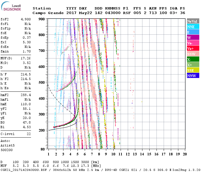The width and height of the screenshot is (201, 172).
Task: Click the D table value 3000
Action: pyautogui.click(x=85, y=162)
